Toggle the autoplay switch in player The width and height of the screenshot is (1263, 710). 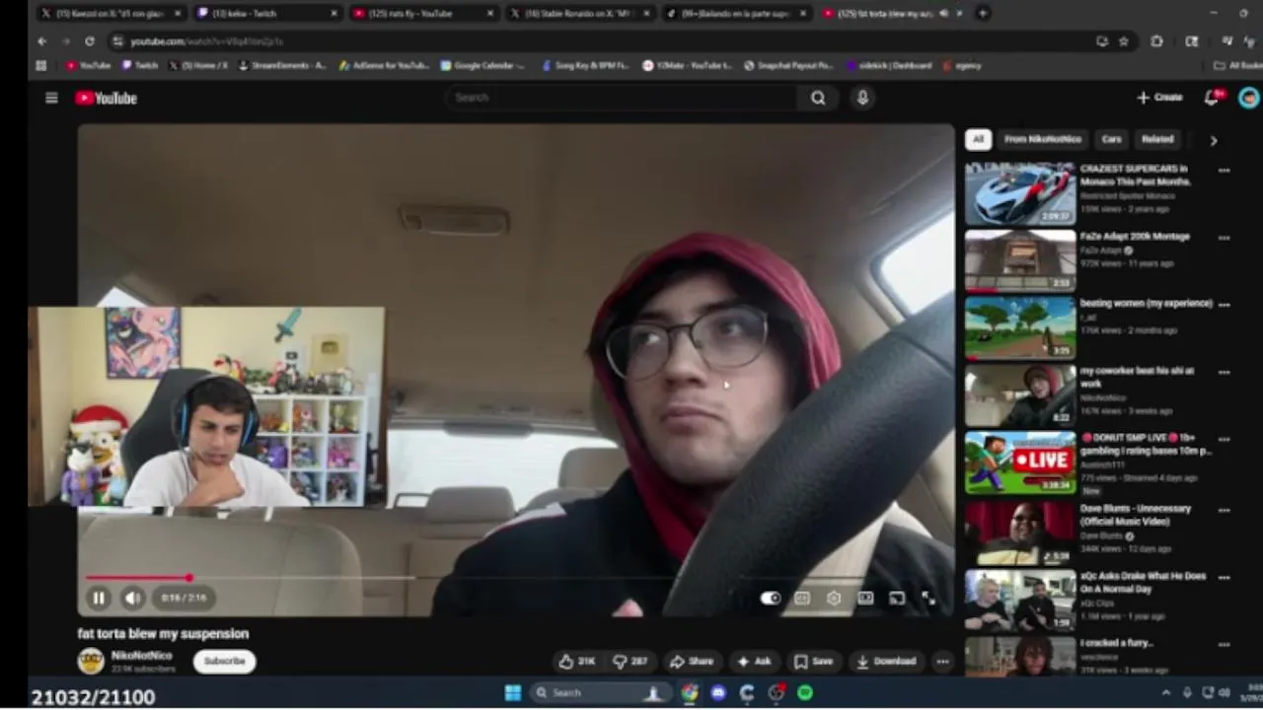(771, 598)
